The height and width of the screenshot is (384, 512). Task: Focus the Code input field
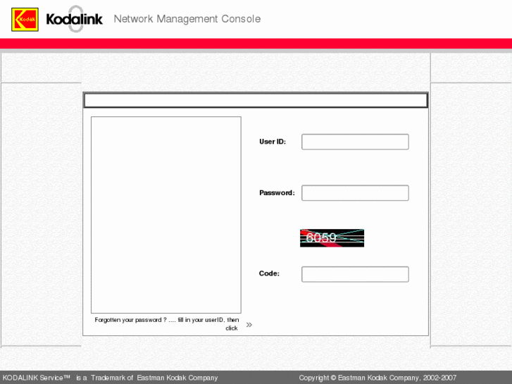355,274
